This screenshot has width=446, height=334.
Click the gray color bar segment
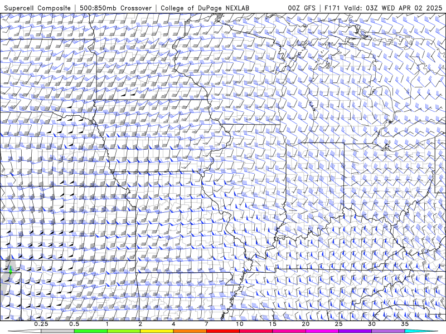click(x=57, y=331)
